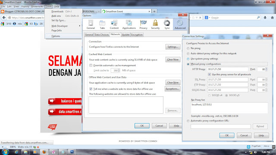Select Manual proxy configuration radio button
Viewport: 276px width, 155px height.
188,64
